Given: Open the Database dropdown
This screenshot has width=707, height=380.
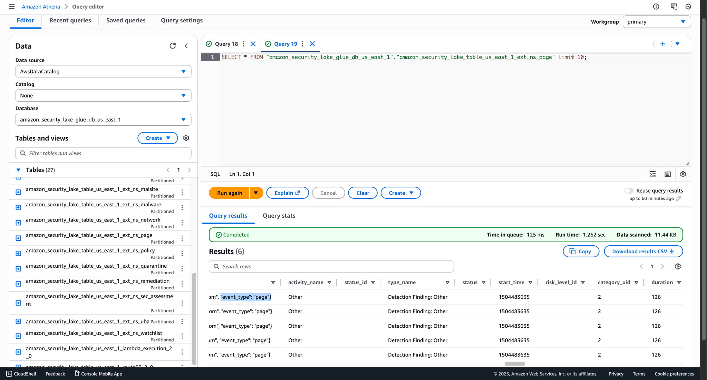Looking at the screenshot, I should coord(103,120).
